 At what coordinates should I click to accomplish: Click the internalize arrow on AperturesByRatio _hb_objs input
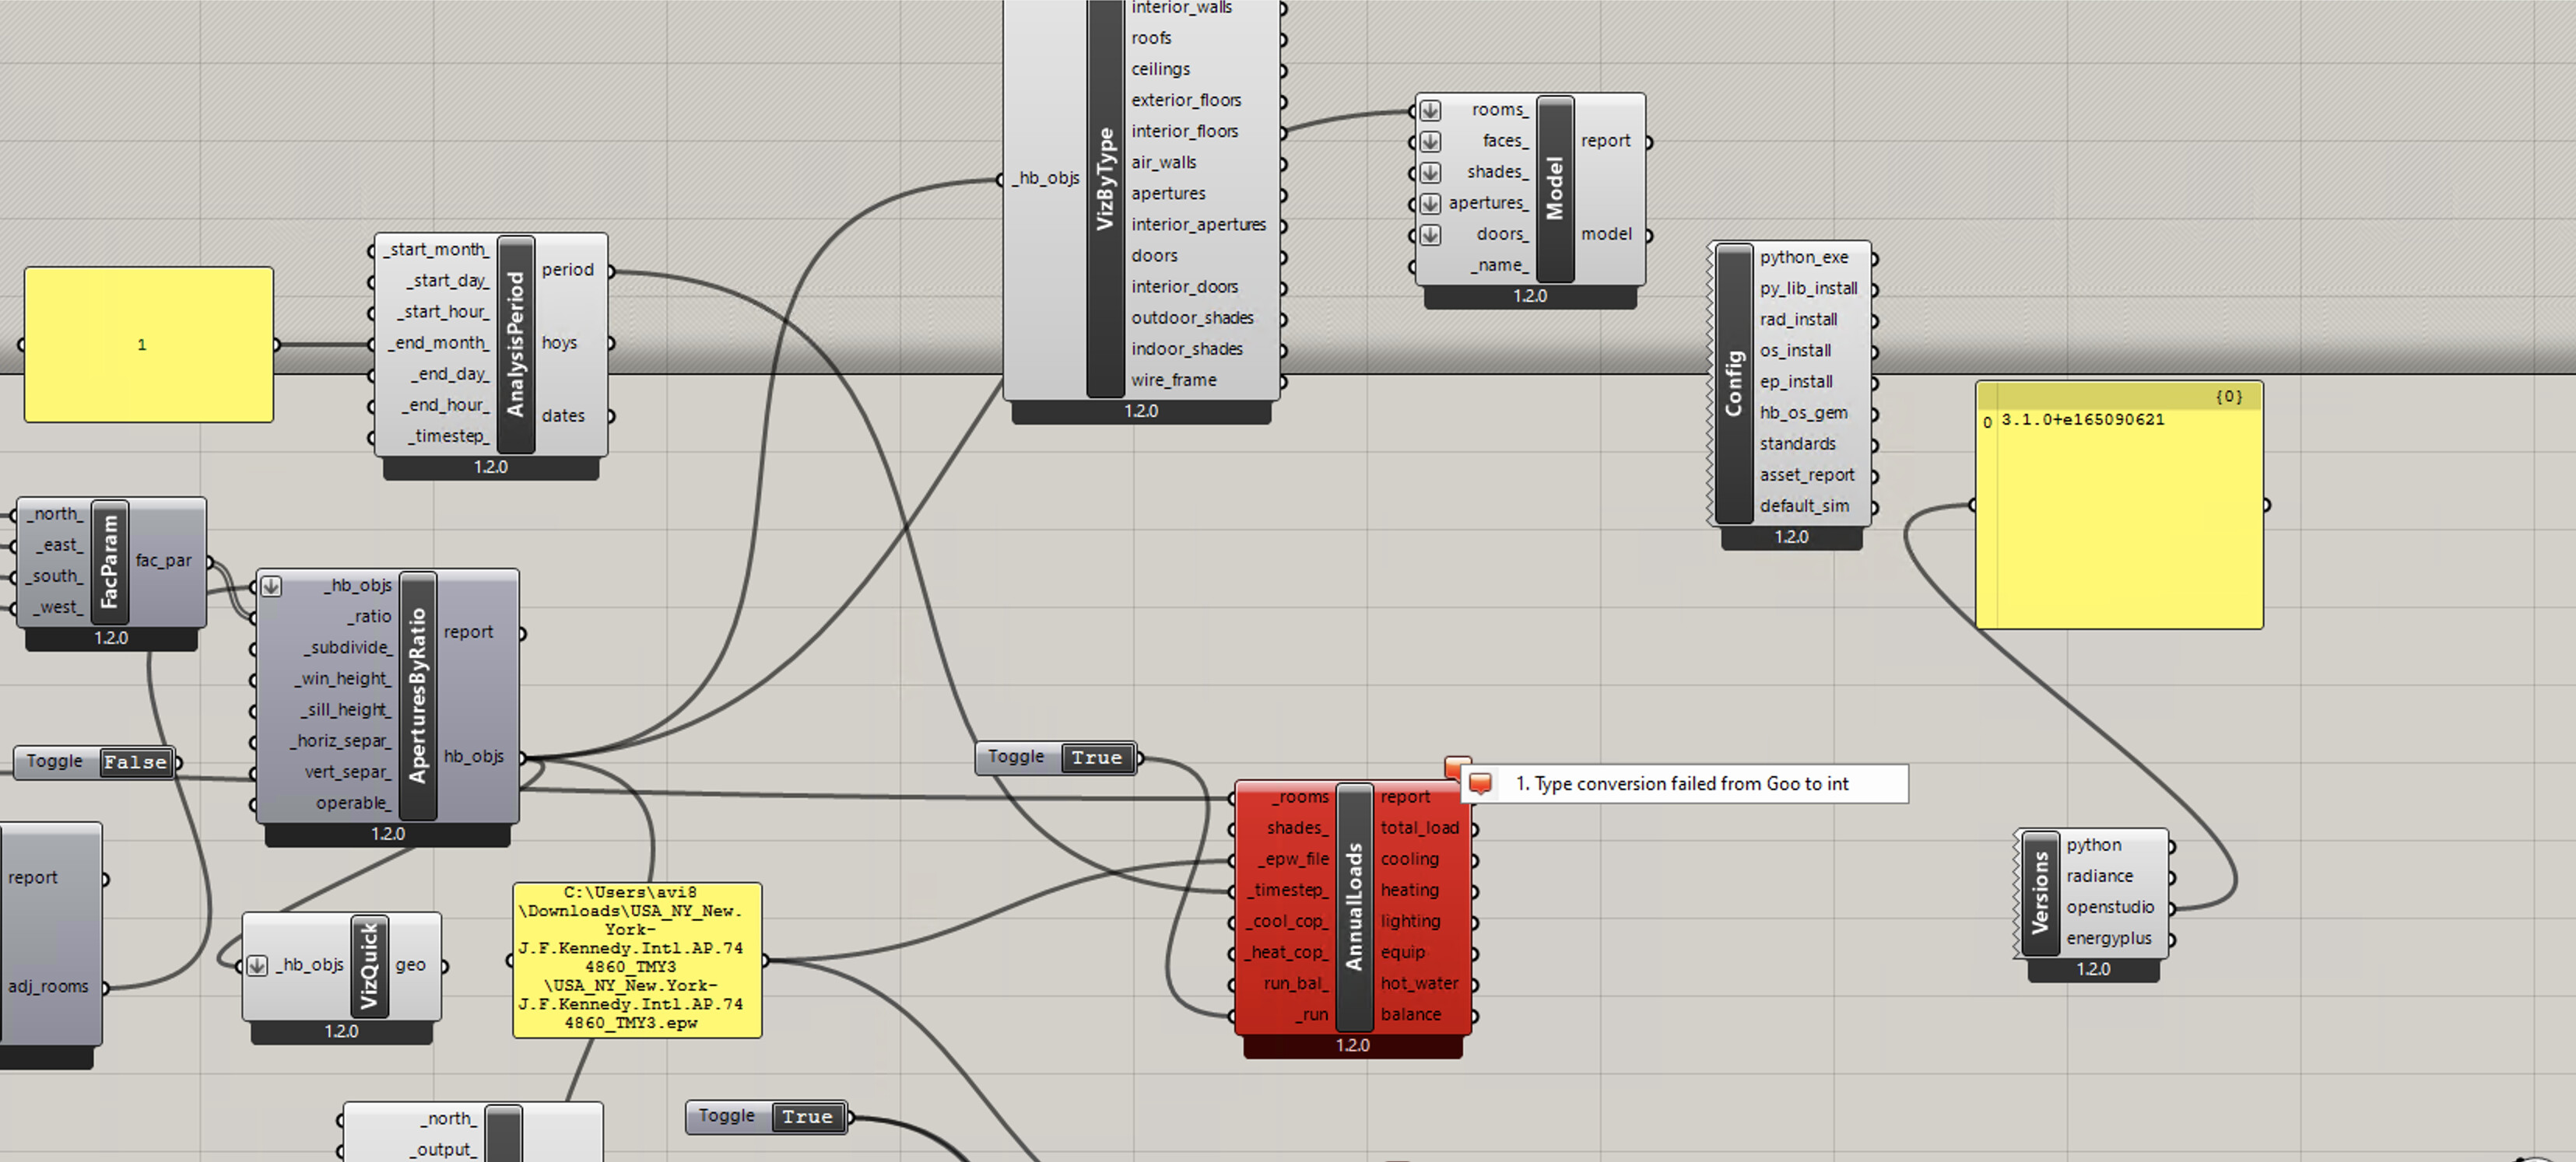(x=271, y=586)
